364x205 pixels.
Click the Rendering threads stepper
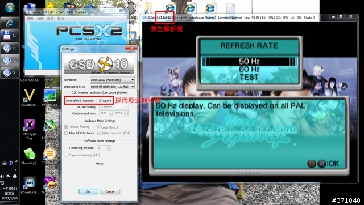[109, 148]
